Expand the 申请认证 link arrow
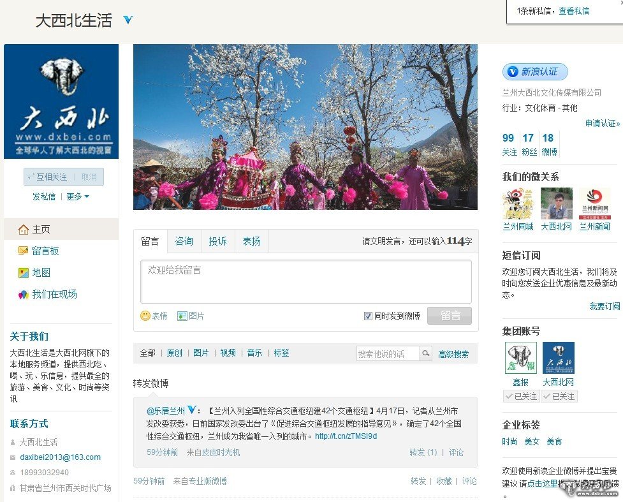623x502 pixels. [602, 123]
